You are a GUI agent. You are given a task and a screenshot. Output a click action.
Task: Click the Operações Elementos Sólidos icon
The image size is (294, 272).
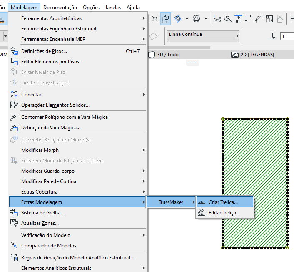(x=14, y=105)
